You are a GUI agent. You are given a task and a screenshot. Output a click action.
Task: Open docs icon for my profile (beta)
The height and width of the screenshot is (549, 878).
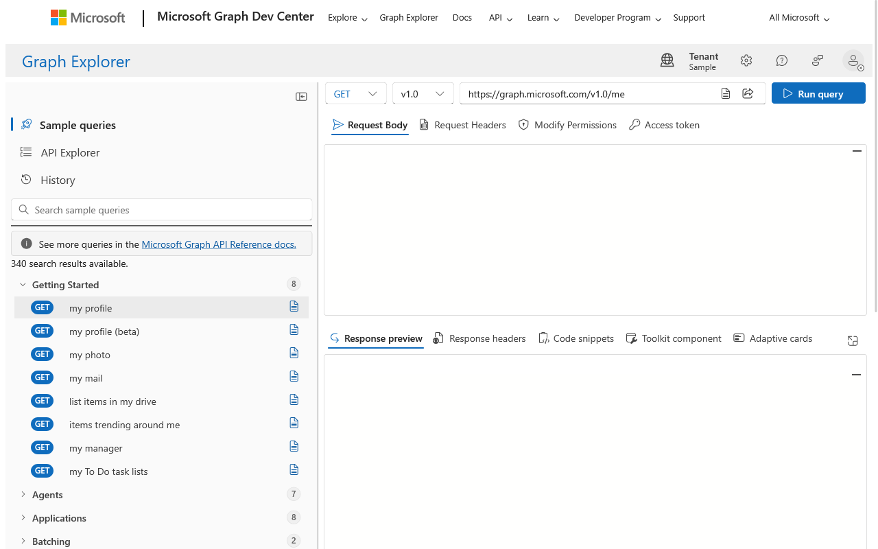(294, 329)
